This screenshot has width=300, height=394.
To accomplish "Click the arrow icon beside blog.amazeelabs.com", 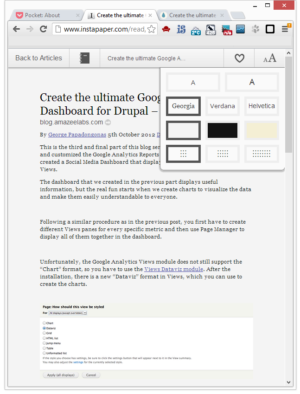I will pyautogui.click(x=108, y=123).
